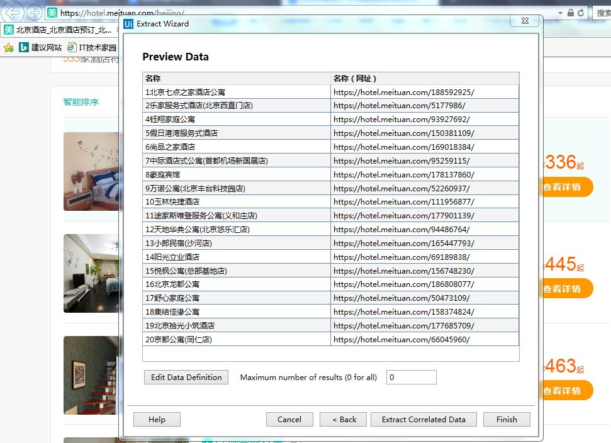Go back with the < Back button

tap(344, 419)
